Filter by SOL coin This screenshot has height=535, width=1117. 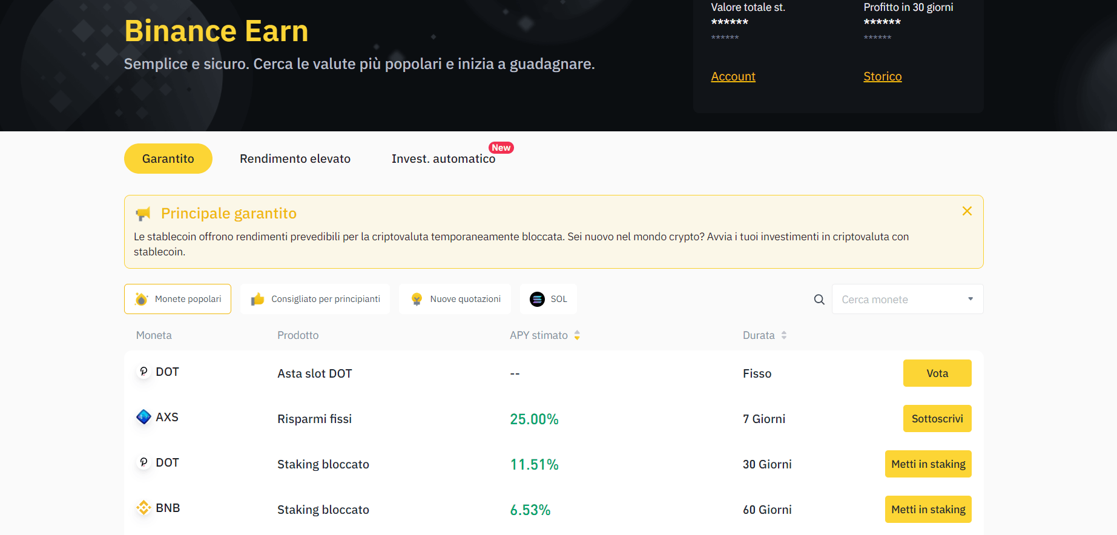click(x=548, y=299)
